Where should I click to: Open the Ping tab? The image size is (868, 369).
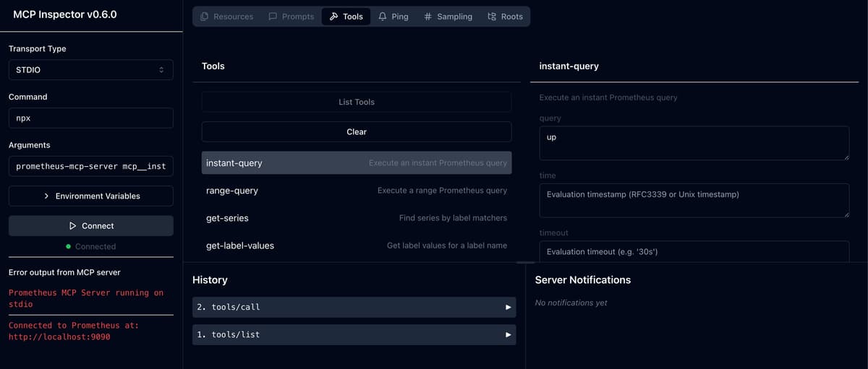(x=393, y=17)
